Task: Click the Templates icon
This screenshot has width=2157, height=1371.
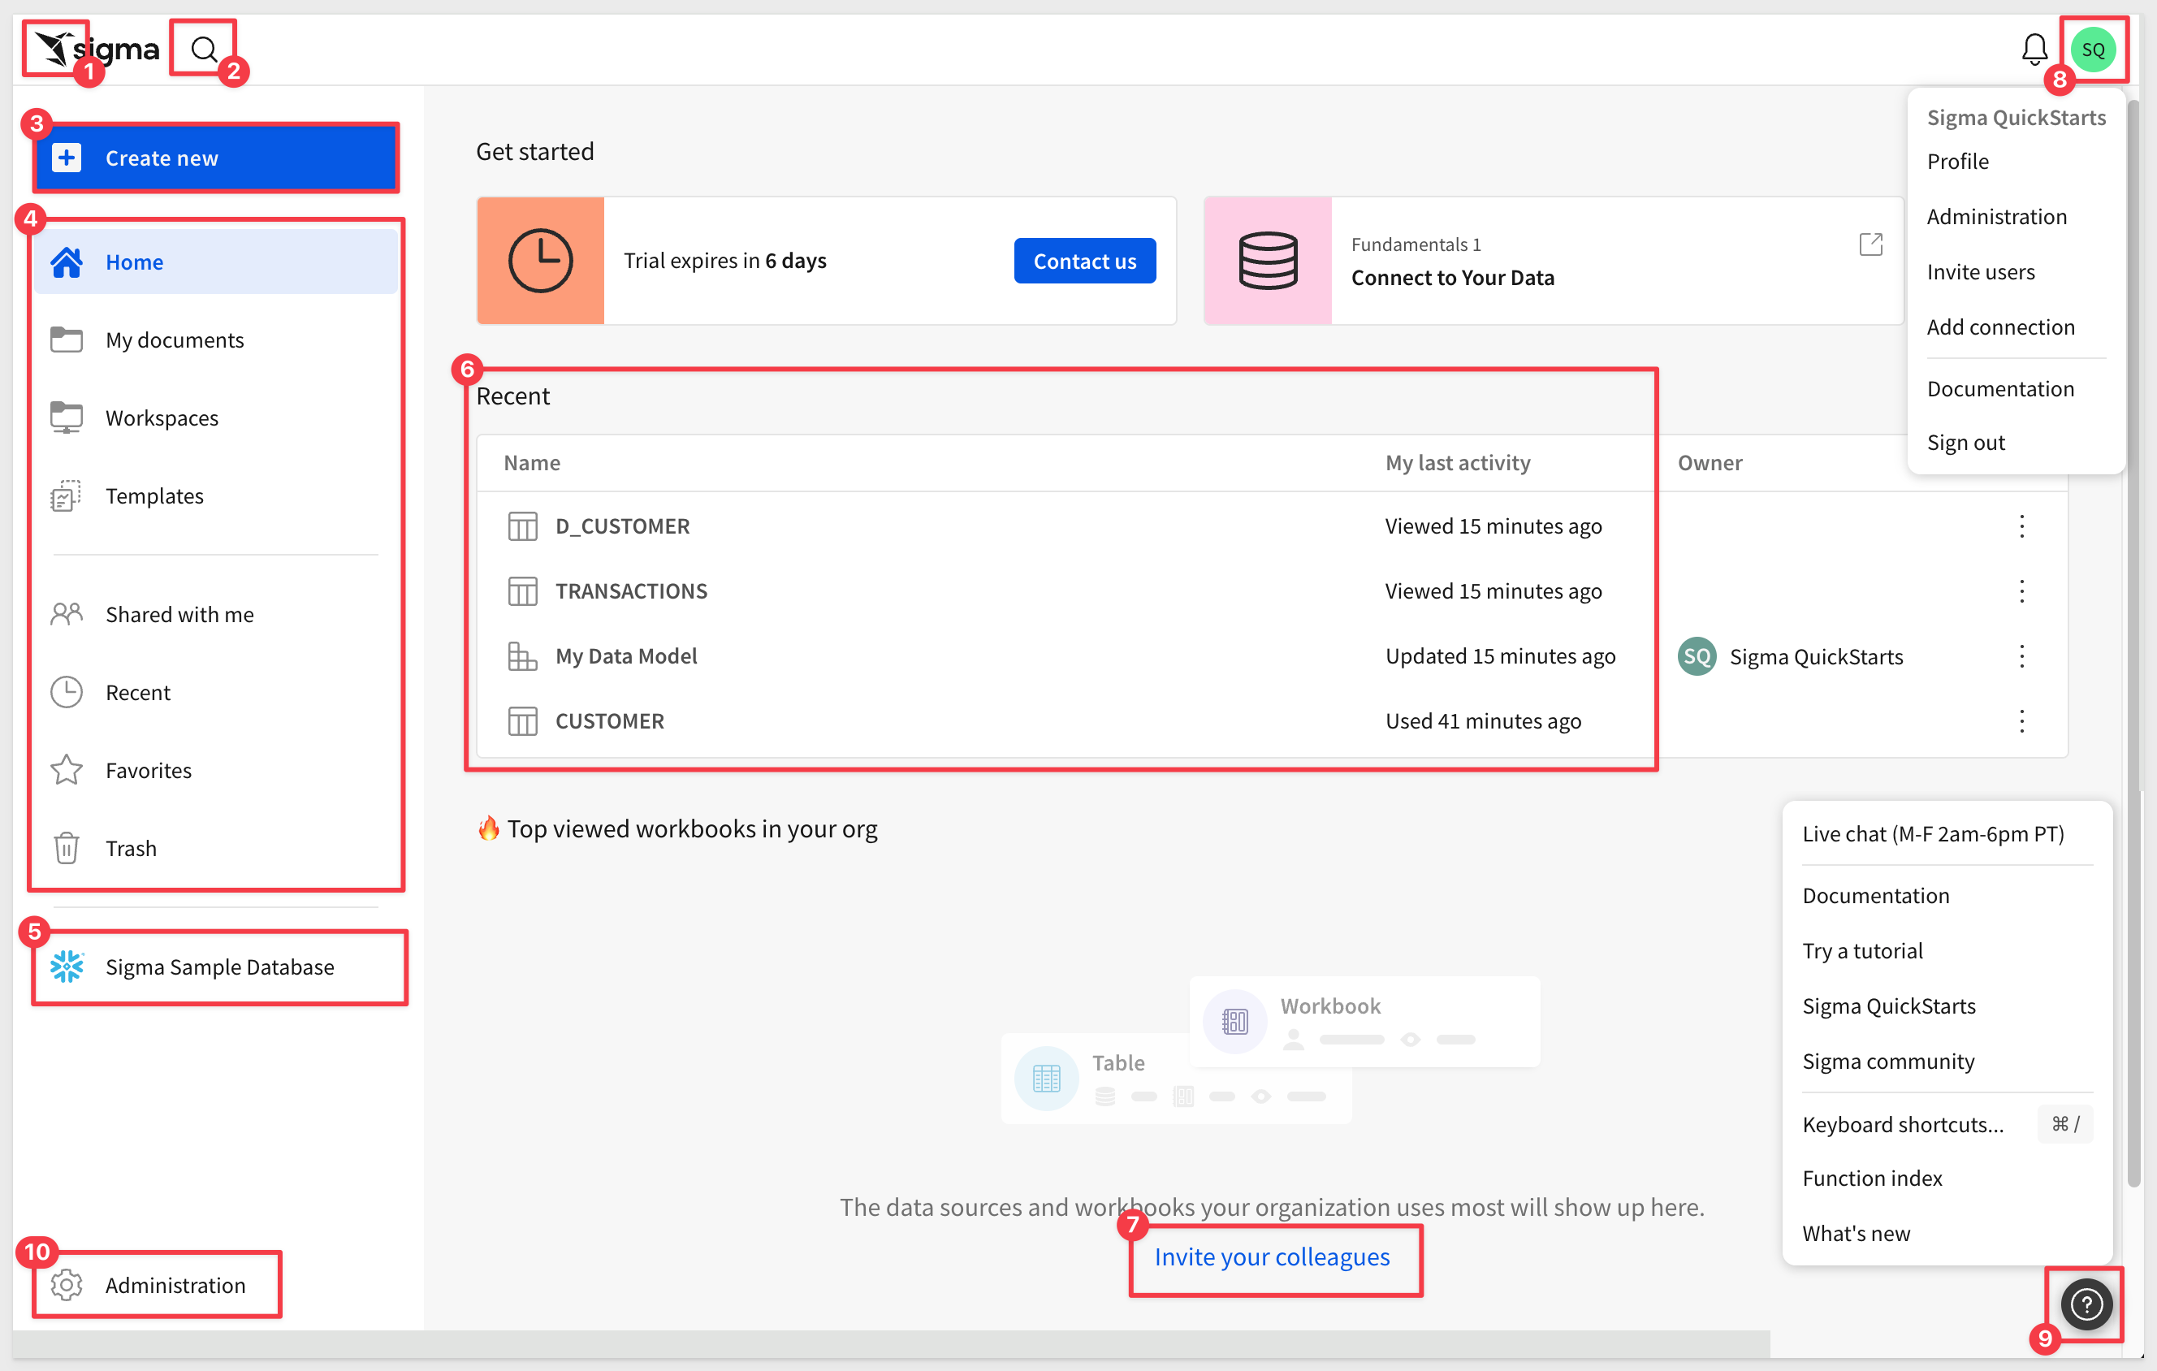Action: click(66, 495)
